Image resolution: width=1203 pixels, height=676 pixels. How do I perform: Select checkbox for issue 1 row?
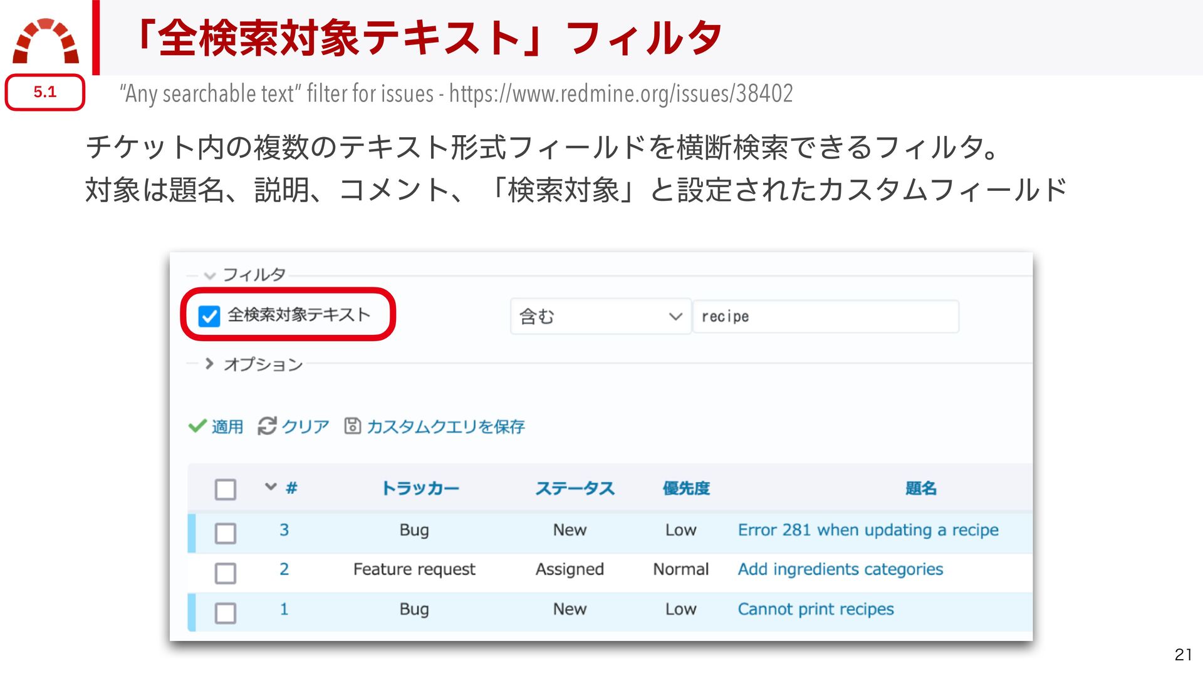pos(226,613)
